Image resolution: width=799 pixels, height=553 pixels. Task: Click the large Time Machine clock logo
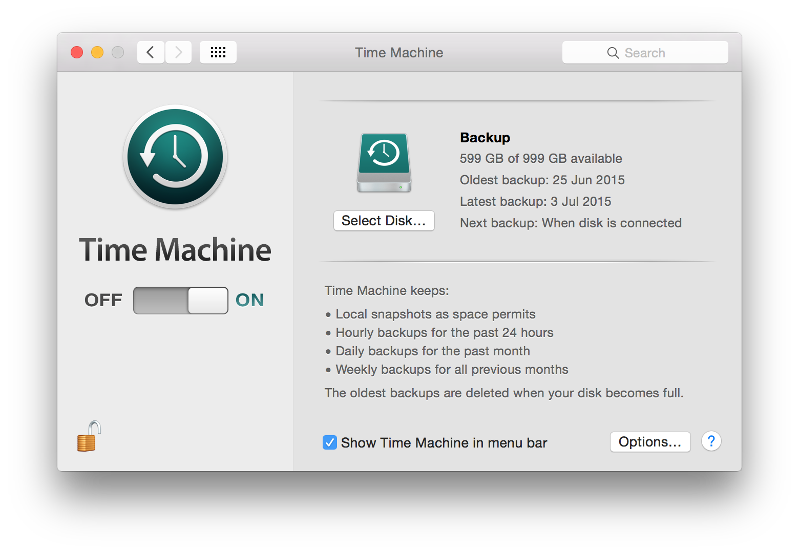[x=175, y=157]
